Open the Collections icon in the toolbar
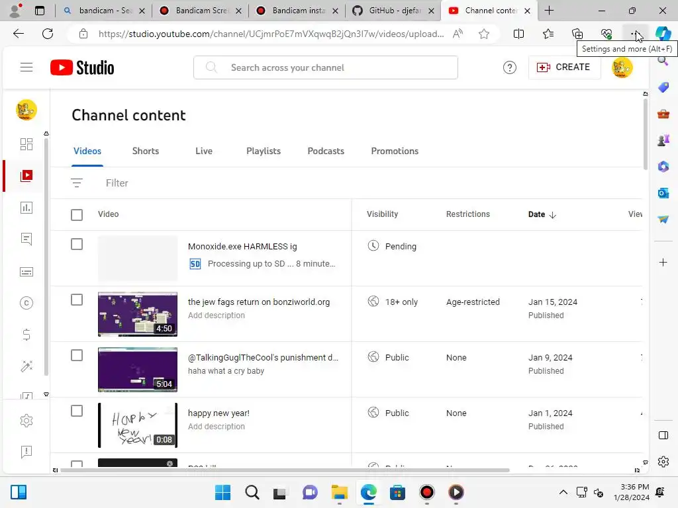Viewport: 678px width, 508px height. (x=577, y=34)
